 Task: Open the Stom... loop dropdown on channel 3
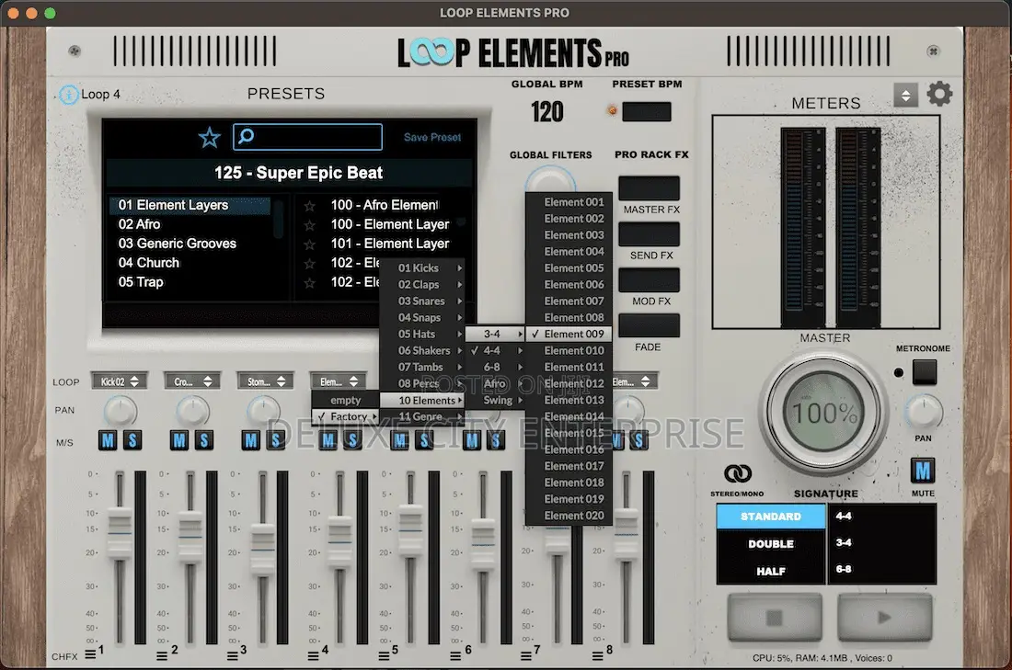pos(265,381)
